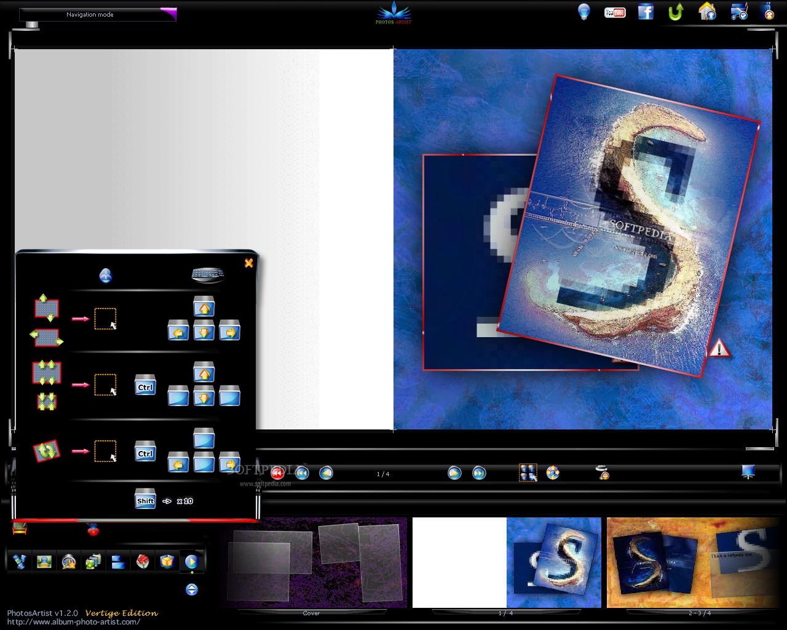The image size is (787, 630).
Task: Open the red roses clipart tool
Action: pyautogui.click(x=143, y=561)
